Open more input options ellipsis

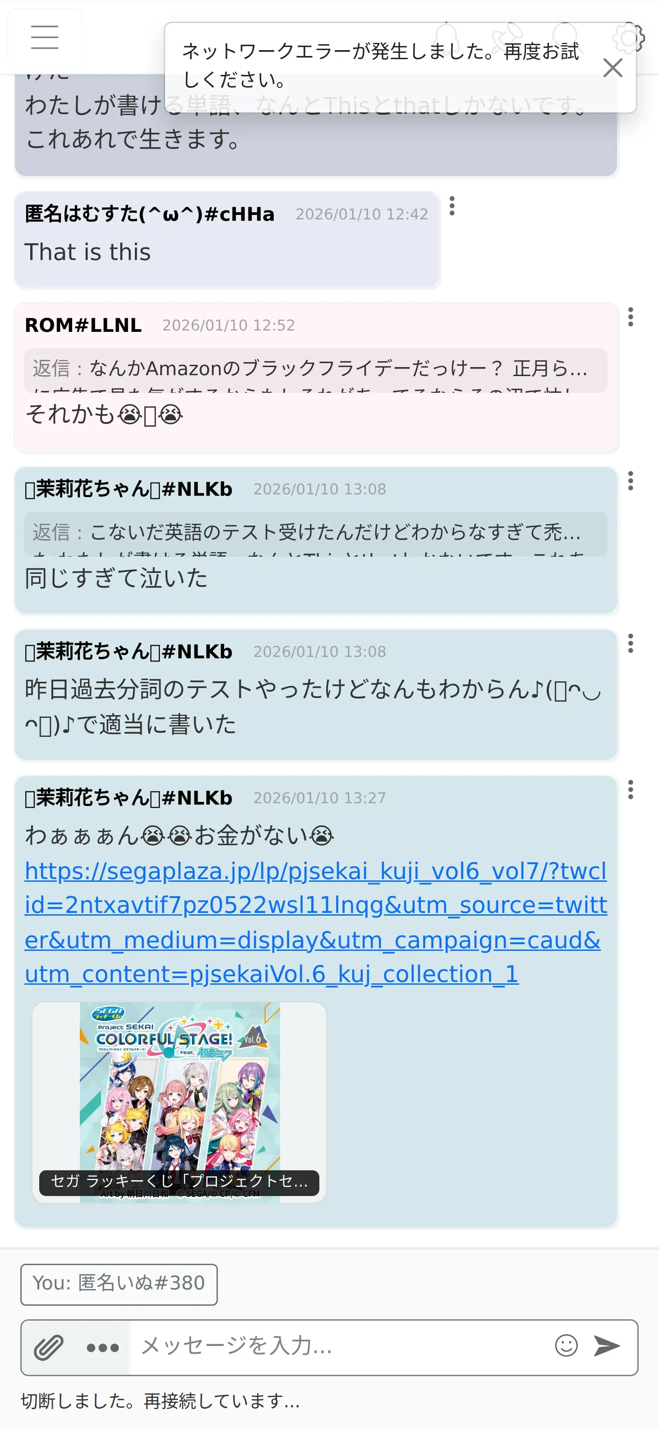102,1347
